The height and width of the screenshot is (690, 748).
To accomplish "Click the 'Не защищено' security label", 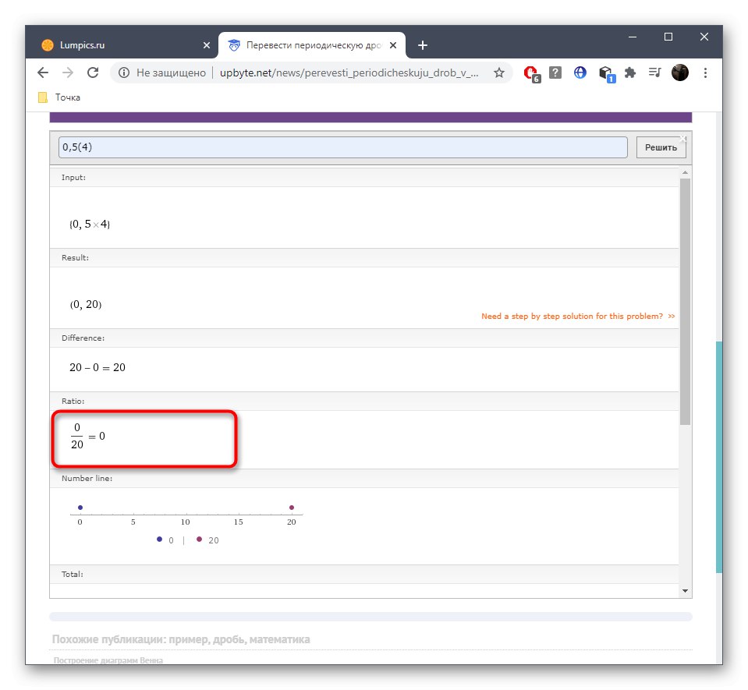I will pos(171,73).
